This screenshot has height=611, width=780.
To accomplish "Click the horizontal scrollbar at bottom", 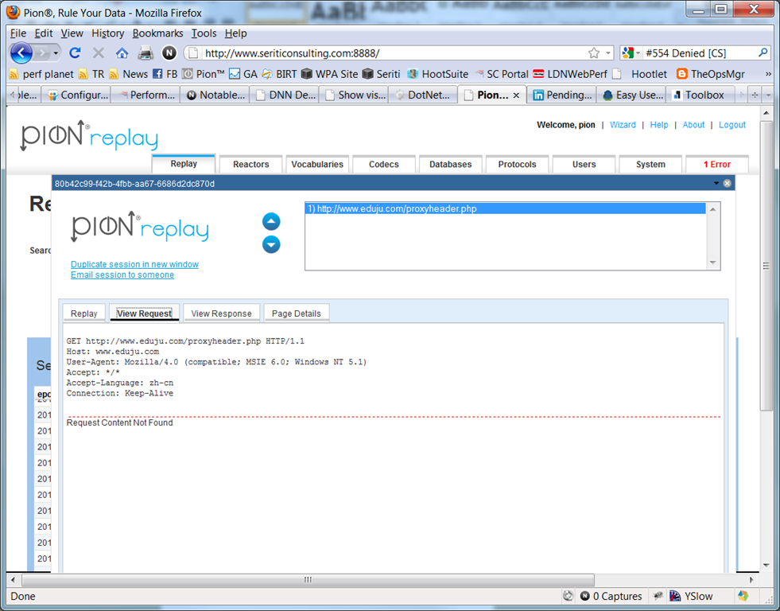I will coord(308,580).
